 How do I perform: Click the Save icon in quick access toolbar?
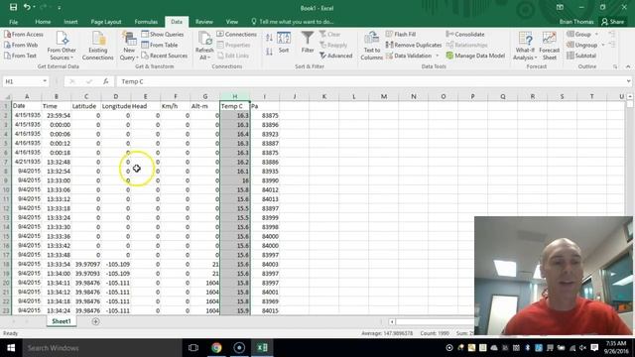[13, 7]
